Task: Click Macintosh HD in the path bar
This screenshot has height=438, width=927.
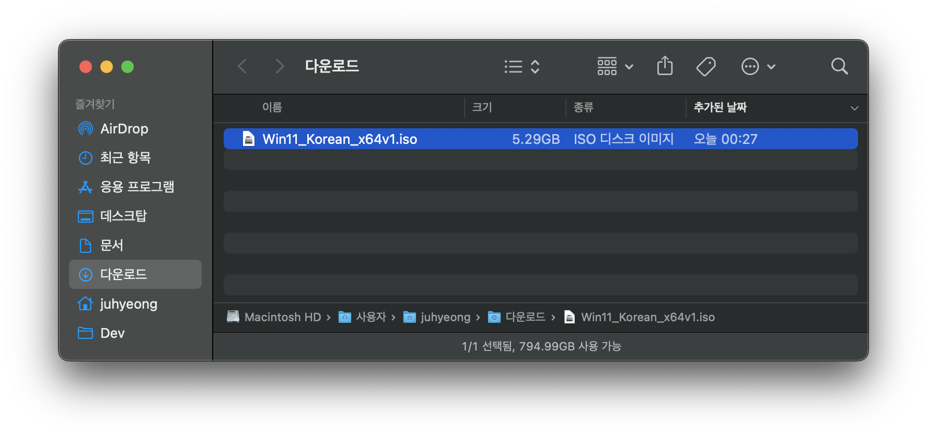Action: 283,317
